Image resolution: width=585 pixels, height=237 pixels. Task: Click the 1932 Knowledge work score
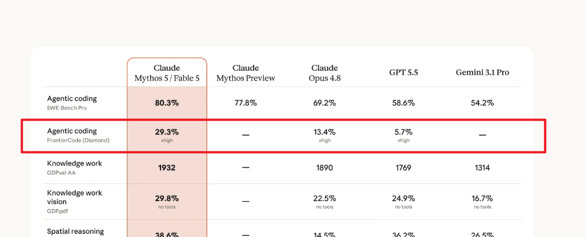coord(167,168)
